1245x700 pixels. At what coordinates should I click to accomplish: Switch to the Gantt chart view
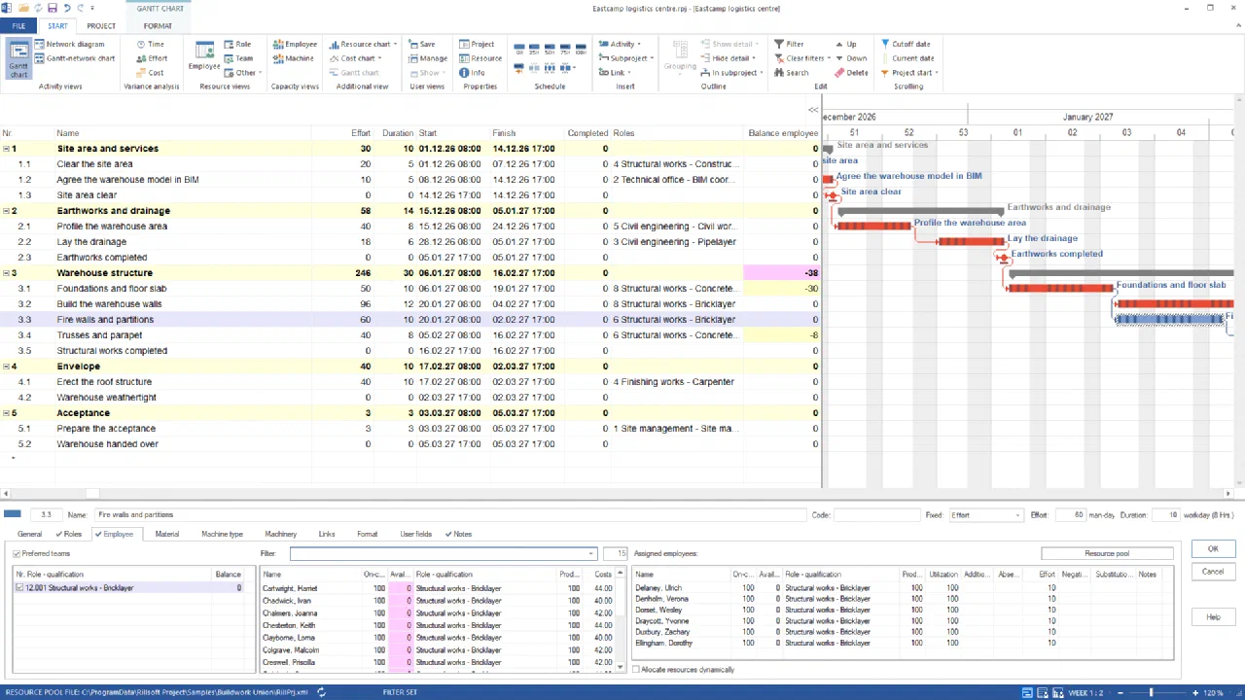point(18,59)
